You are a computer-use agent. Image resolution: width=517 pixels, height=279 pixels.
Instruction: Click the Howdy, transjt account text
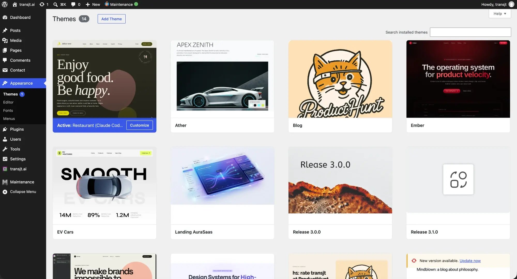pyautogui.click(x=494, y=4)
